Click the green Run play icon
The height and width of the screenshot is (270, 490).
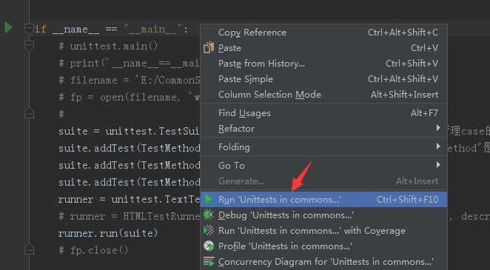209,199
